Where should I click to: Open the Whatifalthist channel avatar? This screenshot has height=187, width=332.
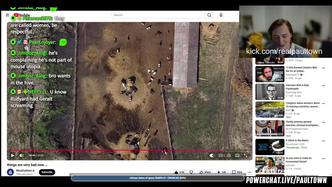pos(10,172)
